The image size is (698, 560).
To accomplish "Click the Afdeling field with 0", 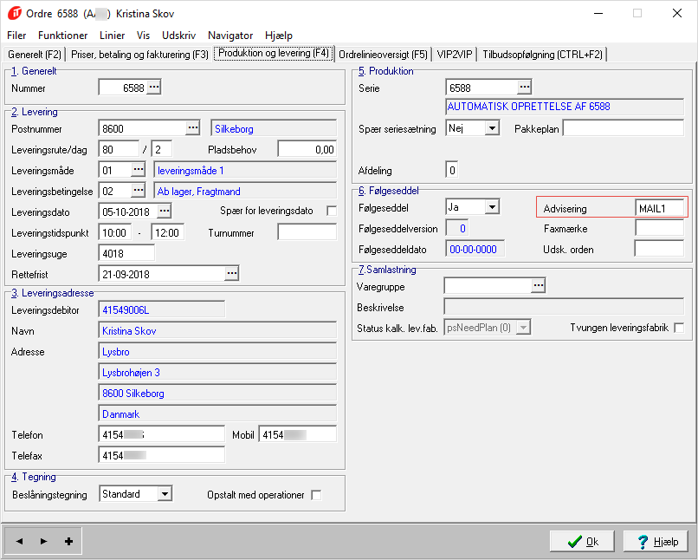I will [x=452, y=170].
